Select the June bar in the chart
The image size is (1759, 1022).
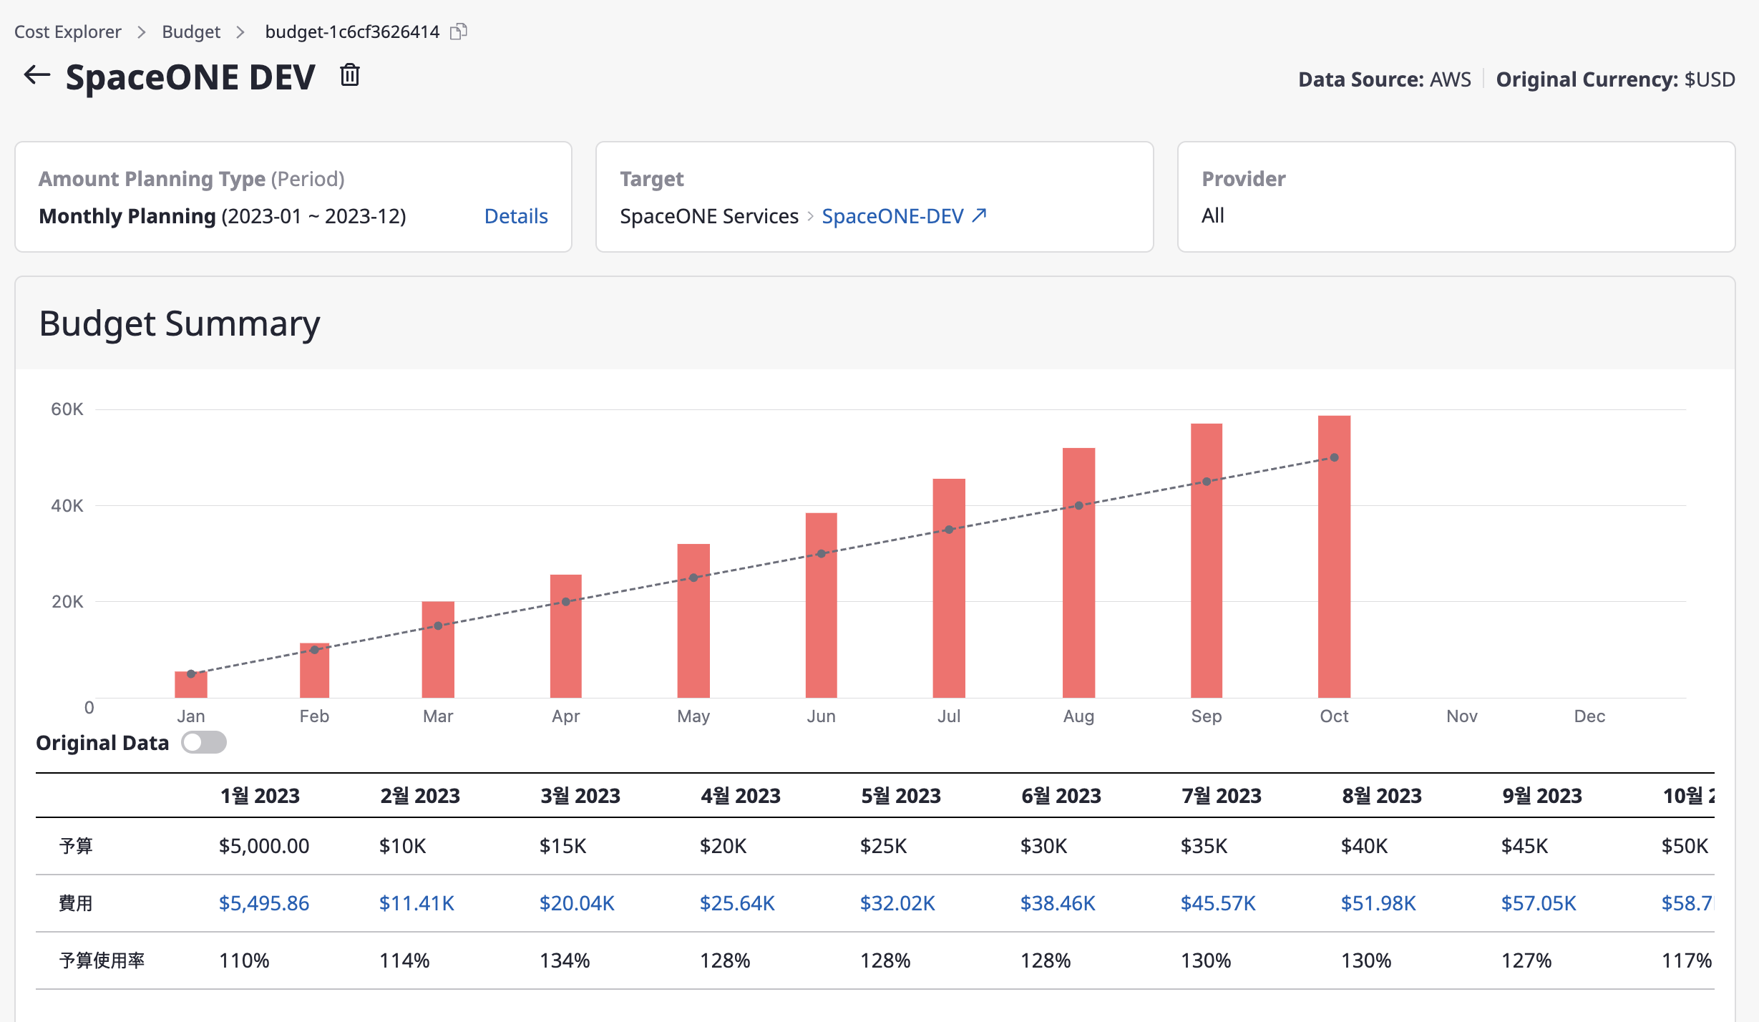click(x=822, y=605)
